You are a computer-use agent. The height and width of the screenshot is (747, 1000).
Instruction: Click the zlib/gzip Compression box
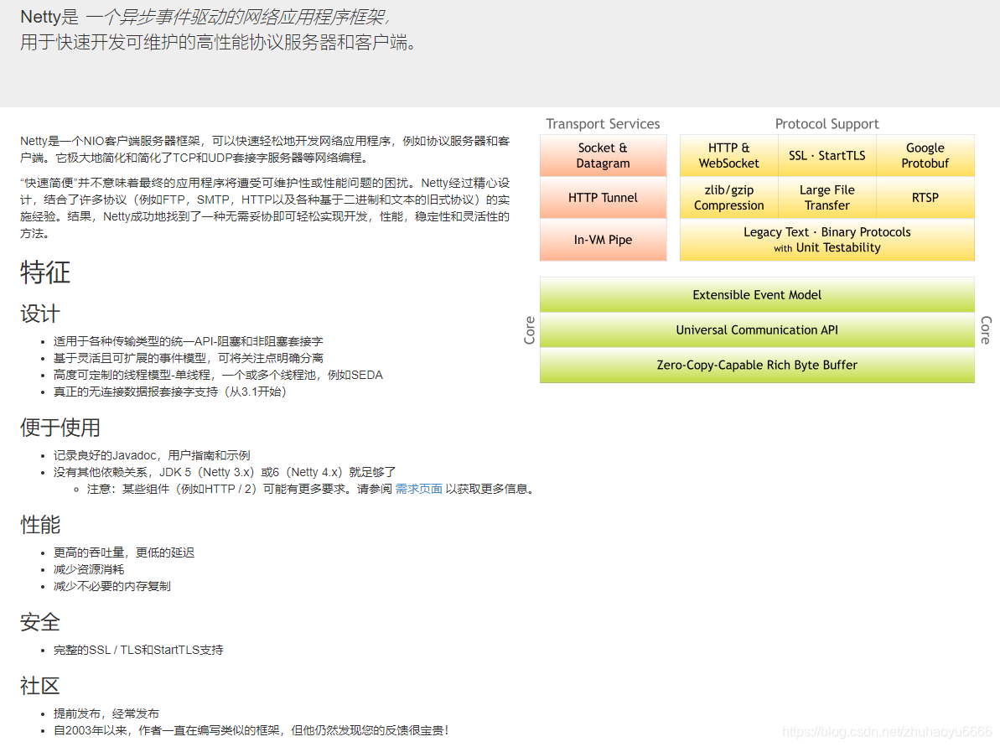coord(728,198)
